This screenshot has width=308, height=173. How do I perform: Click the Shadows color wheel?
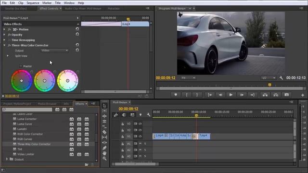click(21, 81)
